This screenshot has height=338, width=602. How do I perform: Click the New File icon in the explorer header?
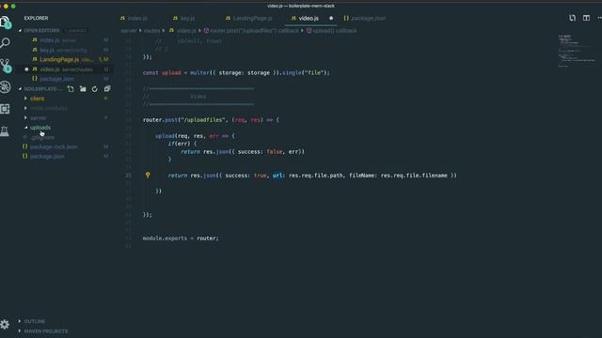click(71, 89)
